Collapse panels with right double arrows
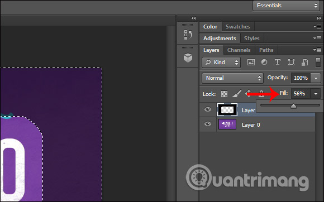Viewport: 324px width, 202px height. [x=319, y=18]
